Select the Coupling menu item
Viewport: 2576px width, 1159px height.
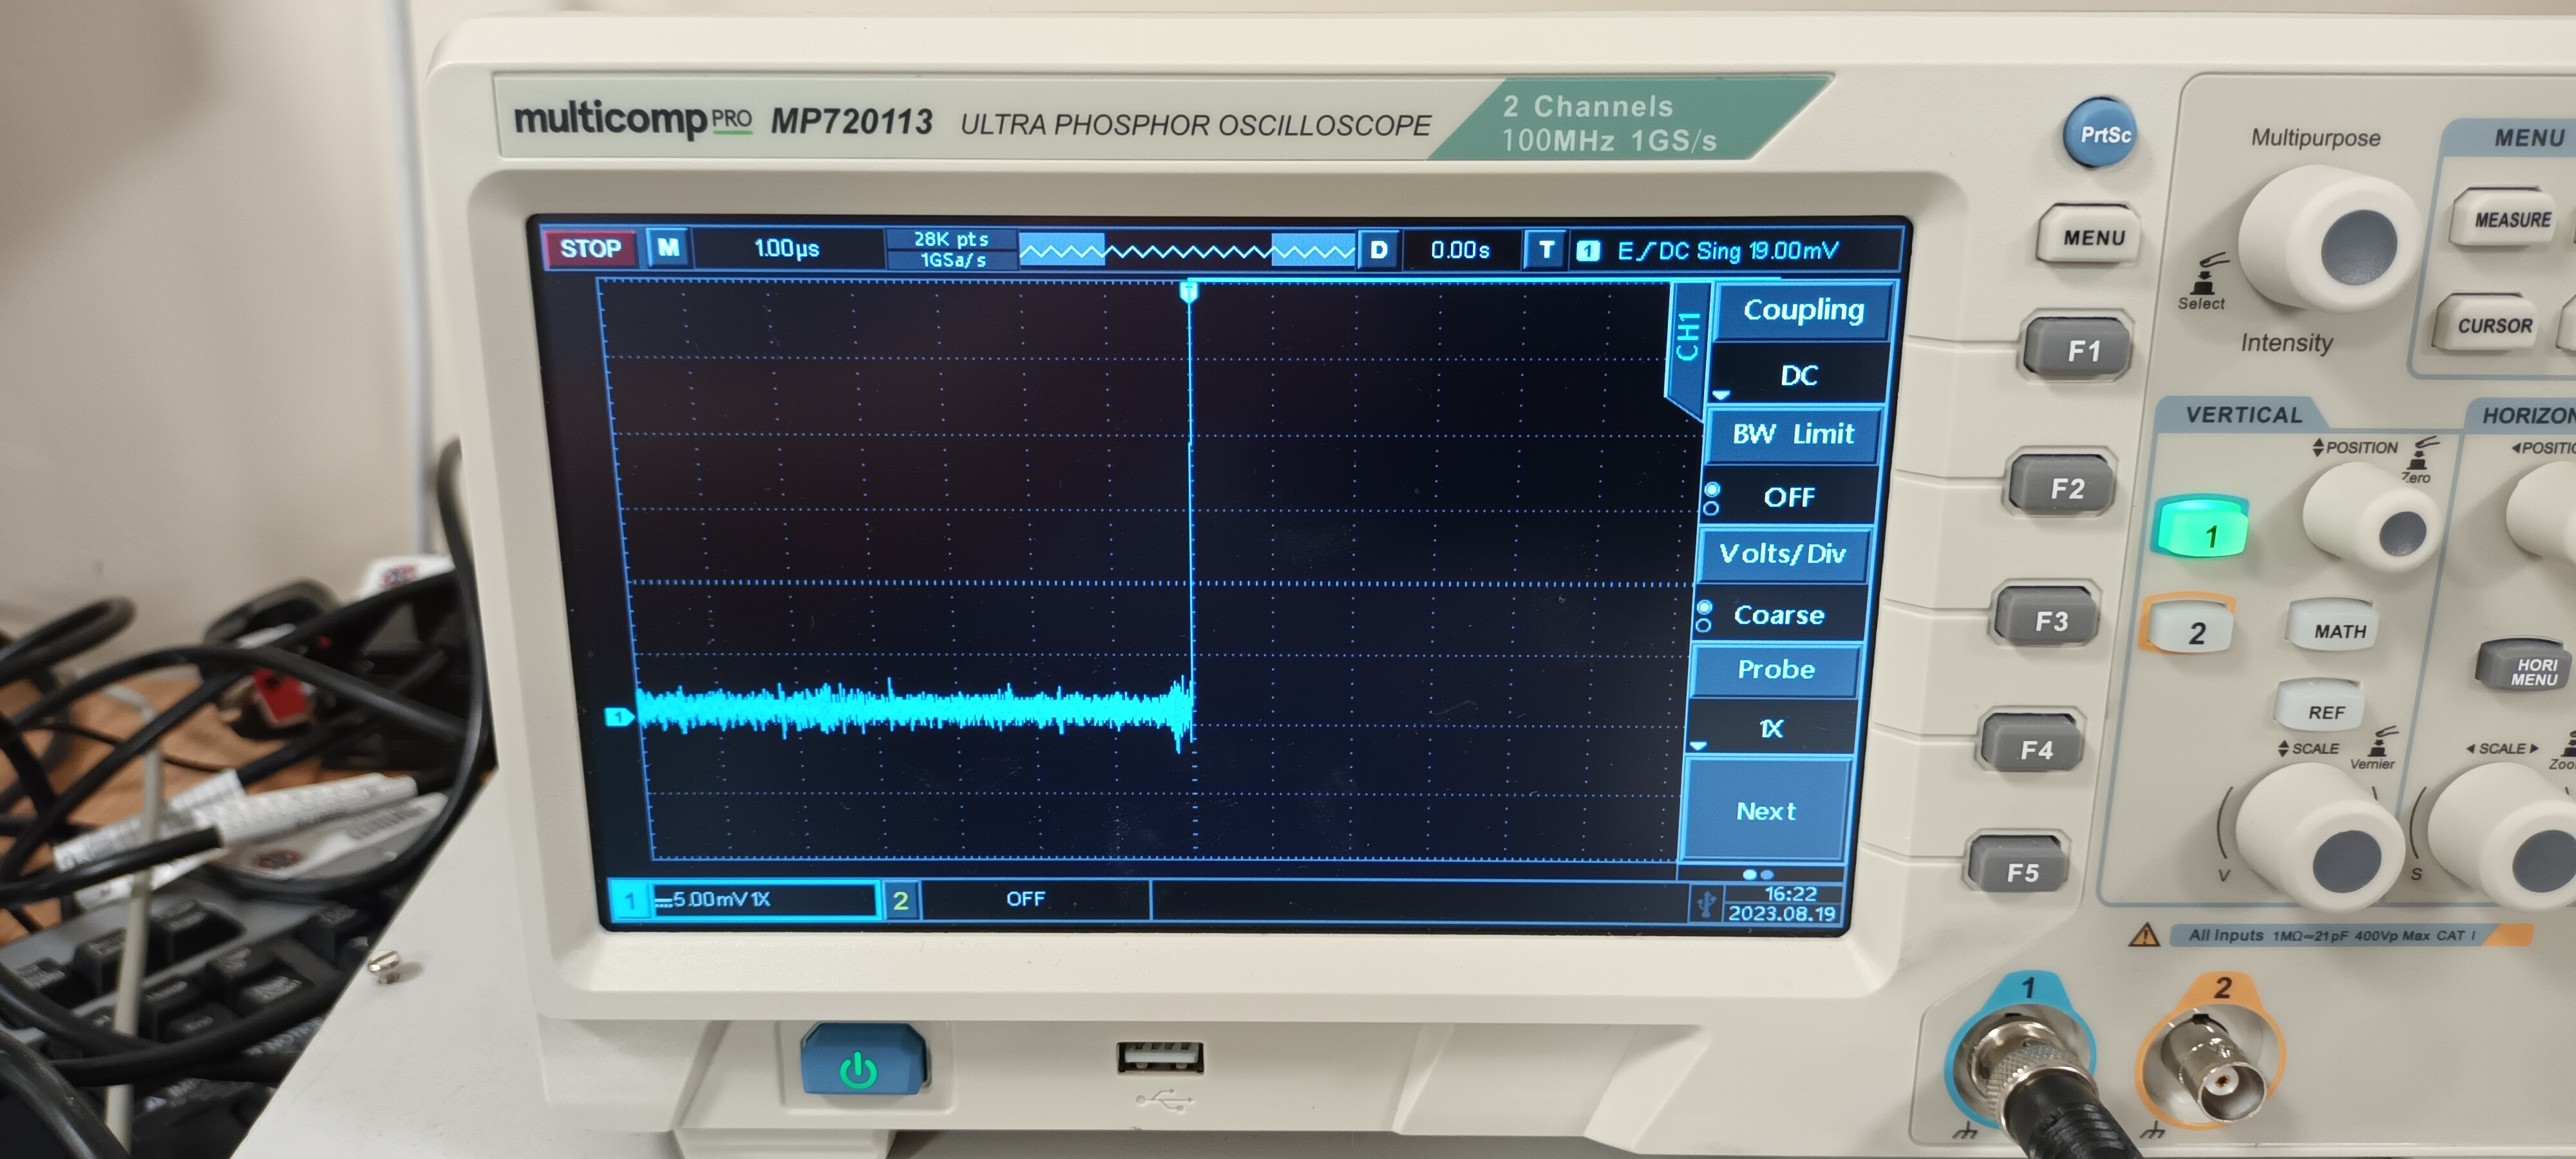(x=1802, y=311)
